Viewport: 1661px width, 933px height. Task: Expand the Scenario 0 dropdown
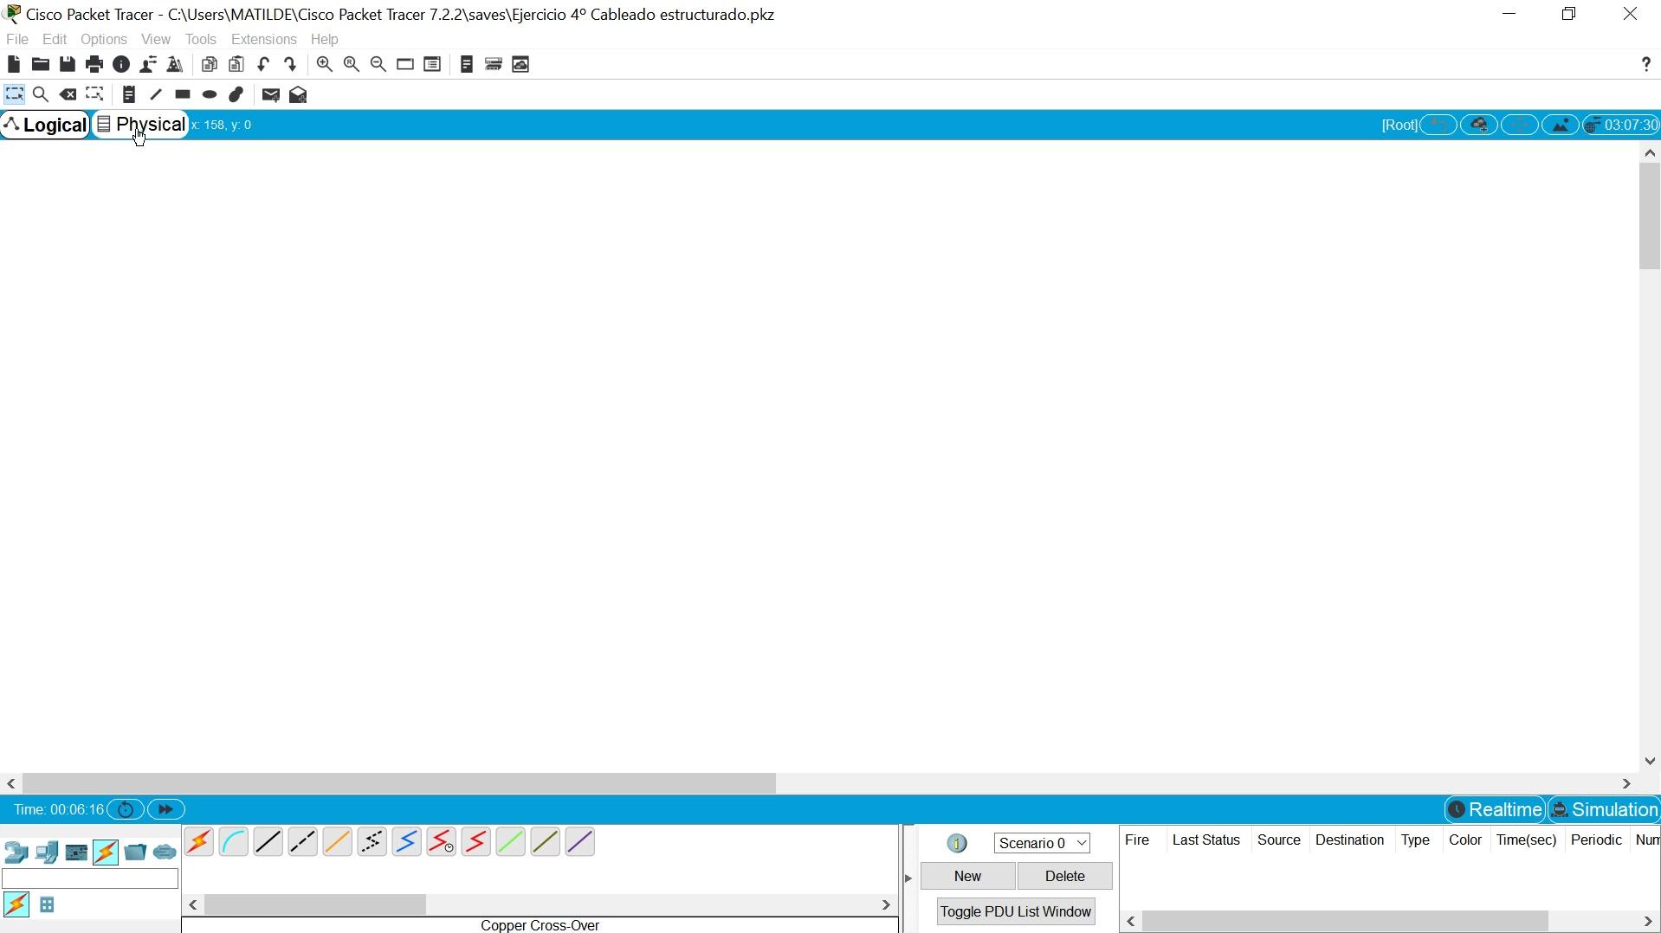point(1042,843)
